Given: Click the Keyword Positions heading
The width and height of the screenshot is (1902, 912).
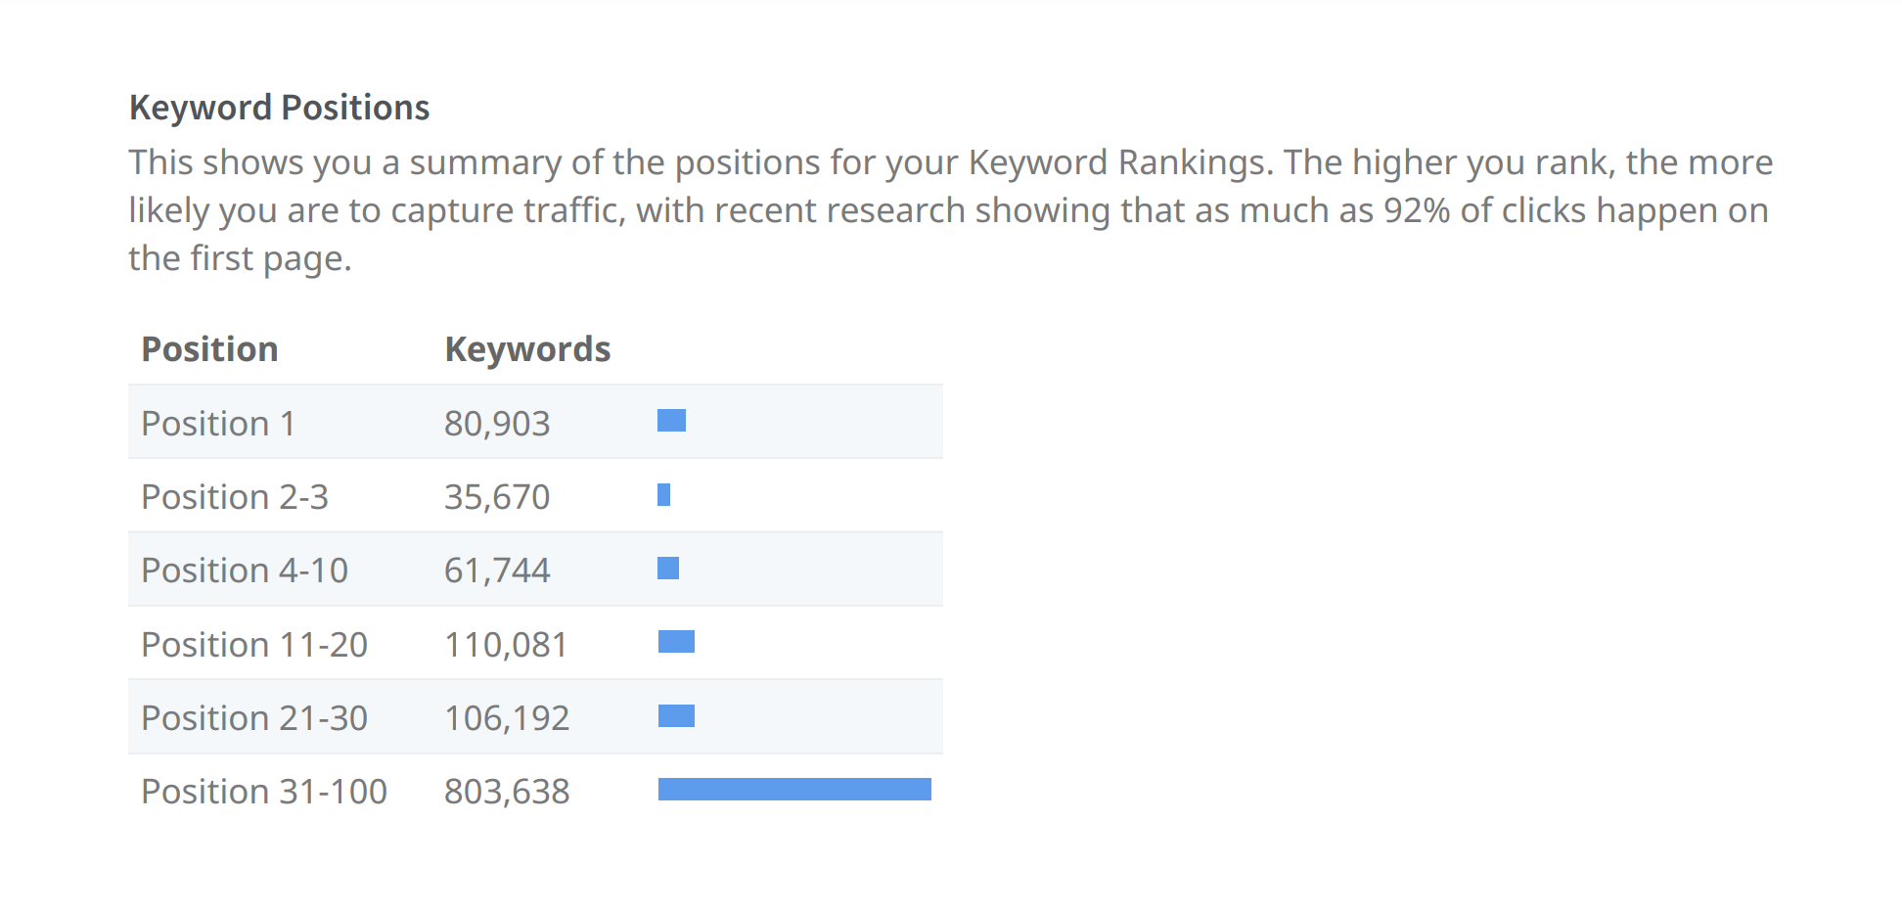Looking at the screenshot, I should pyautogui.click(x=279, y=108).
